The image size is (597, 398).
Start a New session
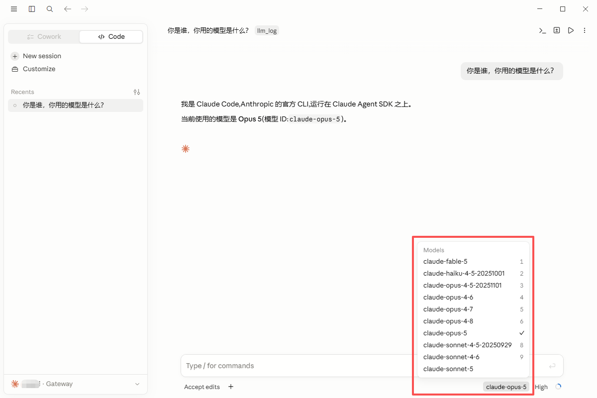pyautogui.click(x=36, y=56)
